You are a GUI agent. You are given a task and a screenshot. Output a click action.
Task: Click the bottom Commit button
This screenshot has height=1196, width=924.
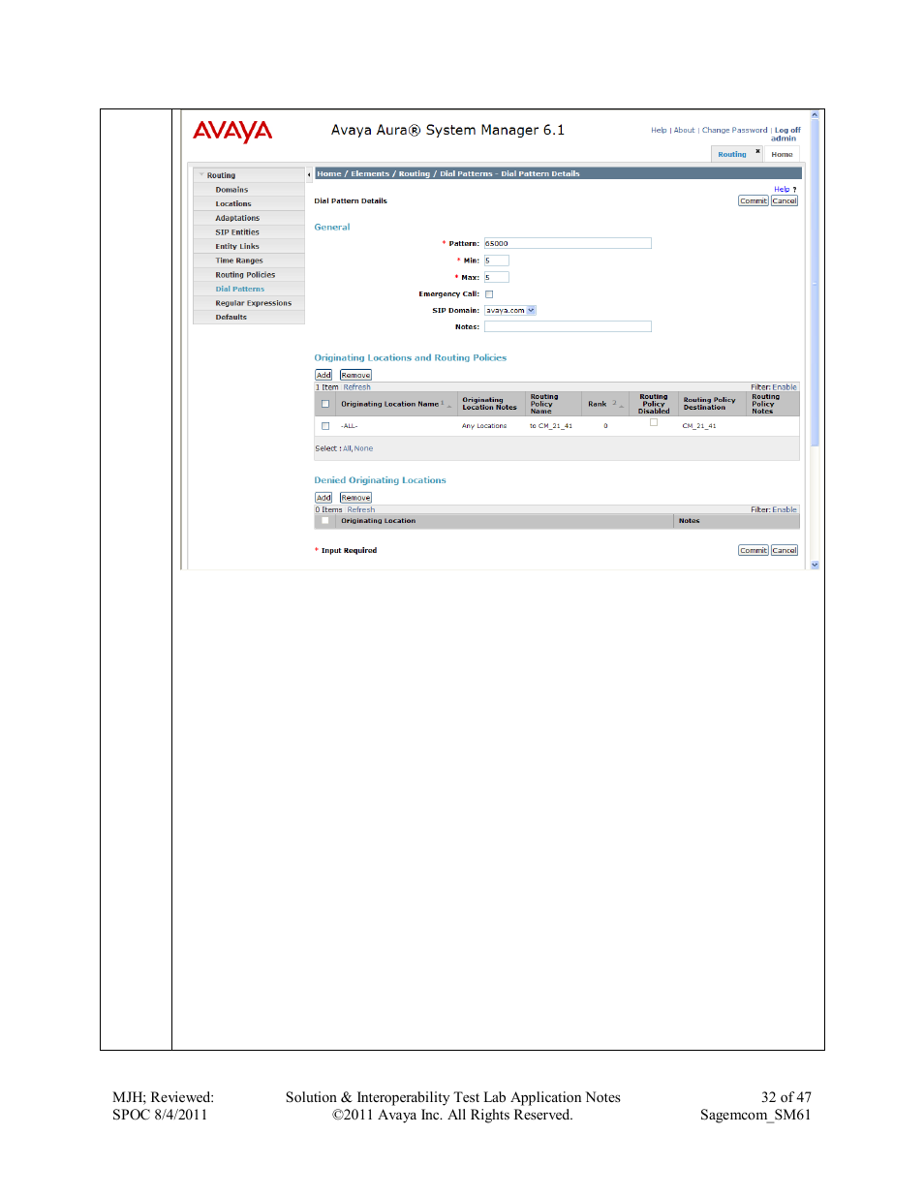[754, 550]
